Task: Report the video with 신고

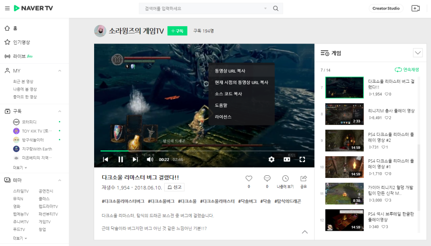Action: pos(174,187)
